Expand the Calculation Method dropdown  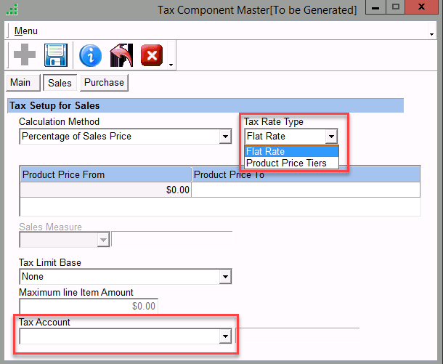click(224, 137)
